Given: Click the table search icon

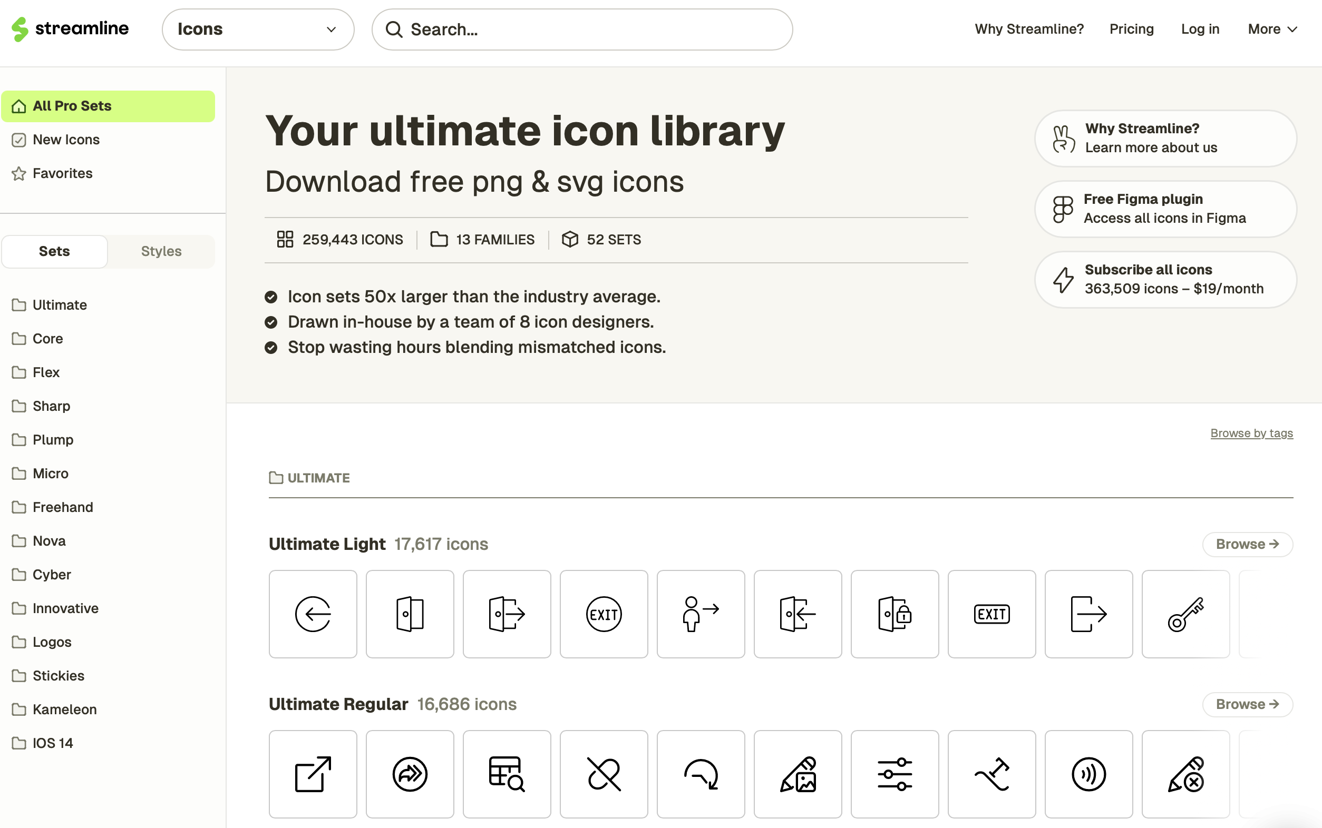Looking at the screenshot, I should [x=506, y=774].
